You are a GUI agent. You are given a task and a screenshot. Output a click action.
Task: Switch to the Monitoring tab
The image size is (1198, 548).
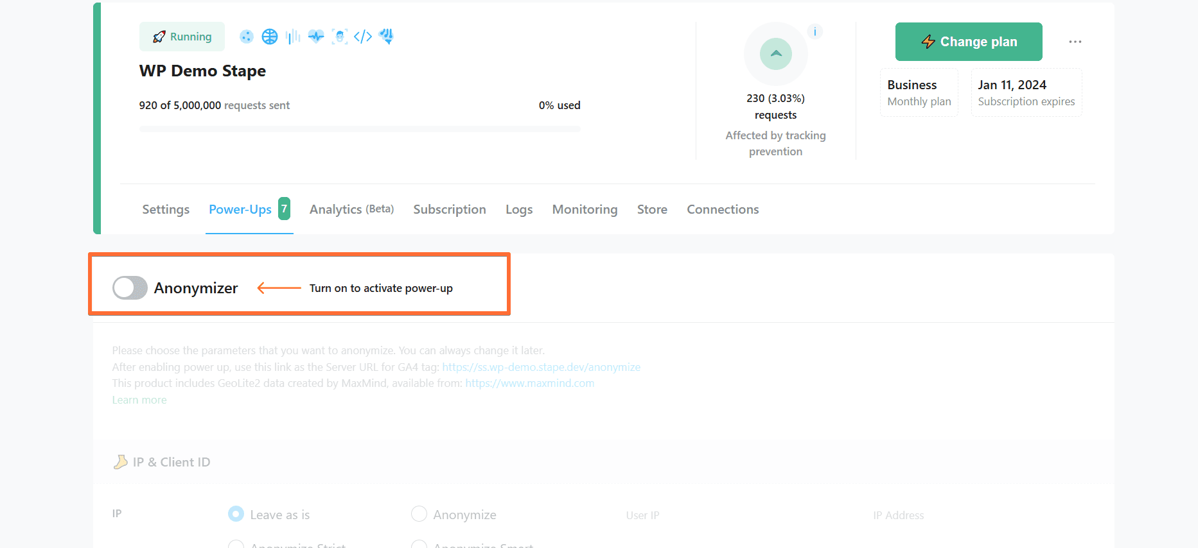point(585,209)
